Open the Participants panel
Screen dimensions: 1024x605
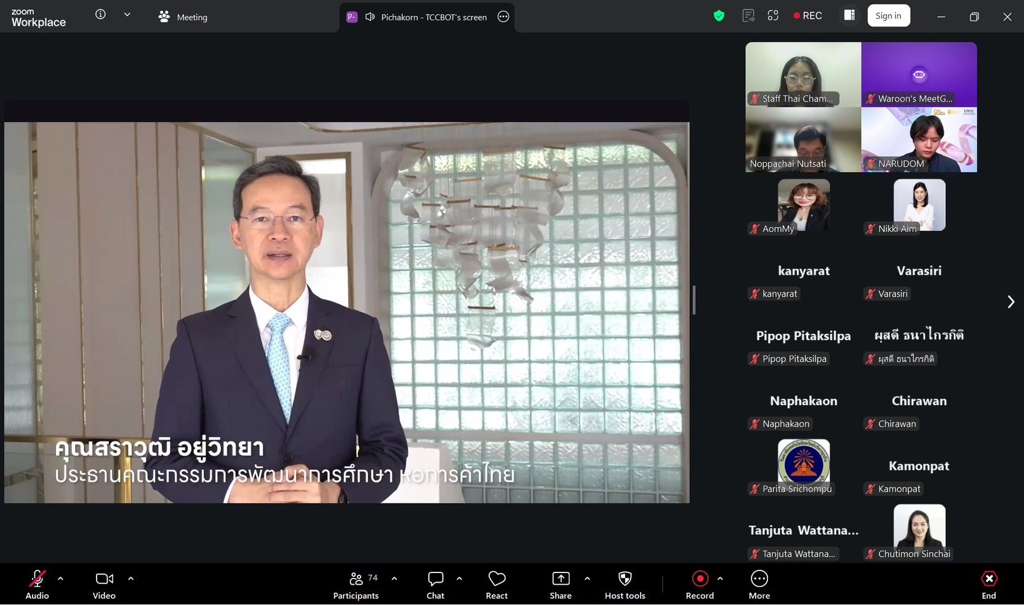[356, 585]
